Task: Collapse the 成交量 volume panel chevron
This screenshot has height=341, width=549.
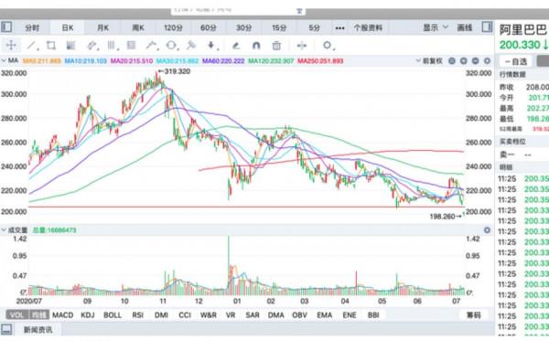Action: point(4,230)
